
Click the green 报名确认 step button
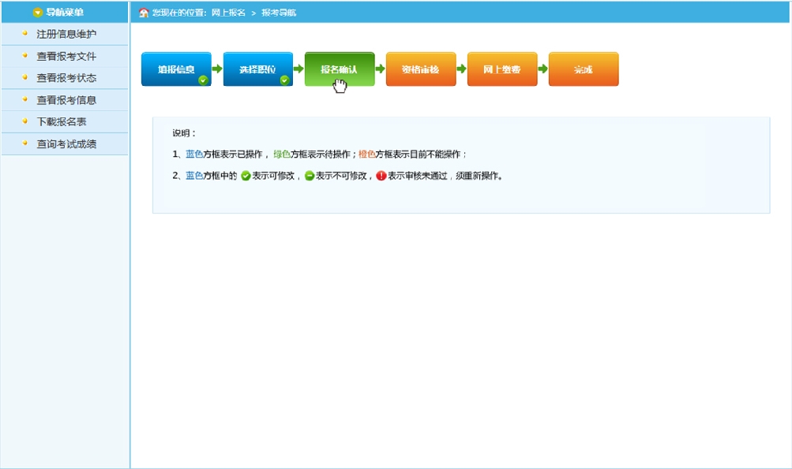339,69
